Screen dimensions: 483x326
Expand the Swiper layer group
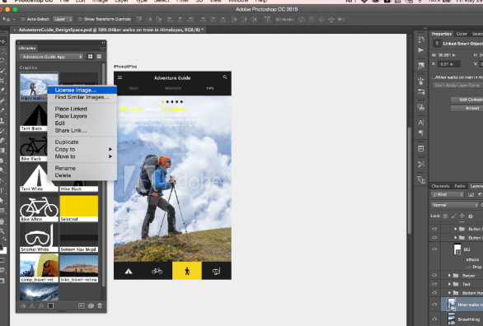click(x=449, y=275)
